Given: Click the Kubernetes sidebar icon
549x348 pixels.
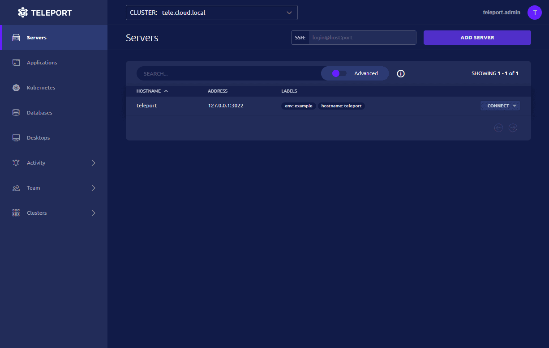Looking at the screenshot, I should tap(16, 88).
